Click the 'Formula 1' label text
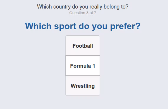 pyautogui.click(x=83, y=66)
